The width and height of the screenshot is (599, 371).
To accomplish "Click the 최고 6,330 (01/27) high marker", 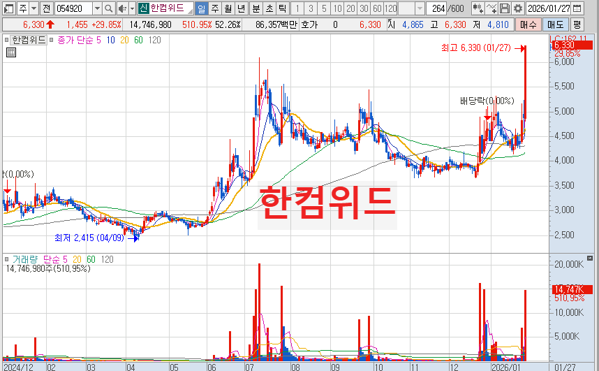I will tap(476, 48).
